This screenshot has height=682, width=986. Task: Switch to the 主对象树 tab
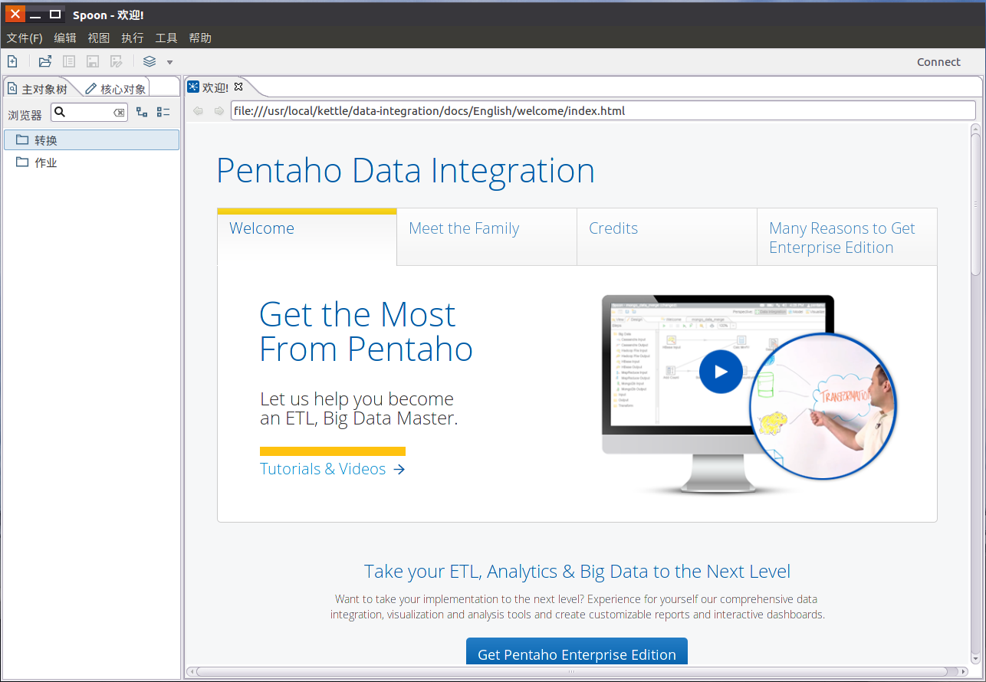tap(38, 89)
